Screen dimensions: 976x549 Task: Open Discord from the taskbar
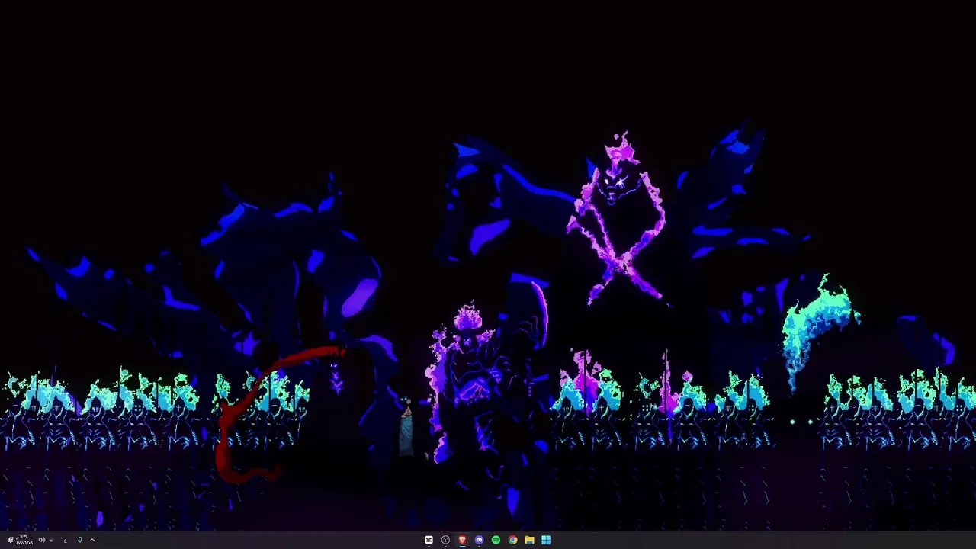[x=479, y=540]
